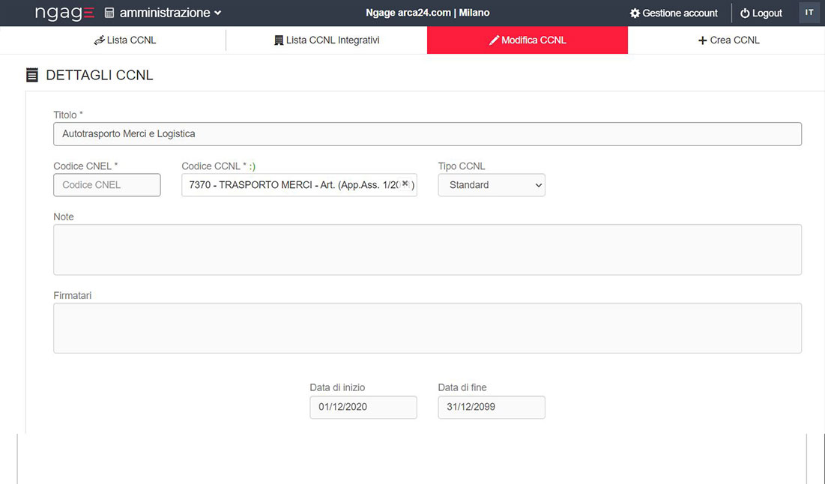Click into the Titolo input field
The width and height of the screenshot is (825, 484).
click(x=427, y=134)
